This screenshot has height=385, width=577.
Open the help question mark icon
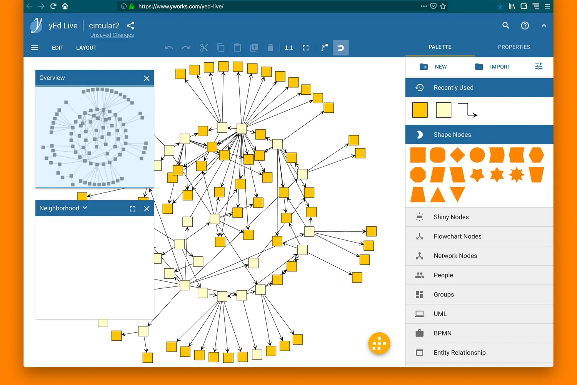pyautogui.click(x=525, y=26)
